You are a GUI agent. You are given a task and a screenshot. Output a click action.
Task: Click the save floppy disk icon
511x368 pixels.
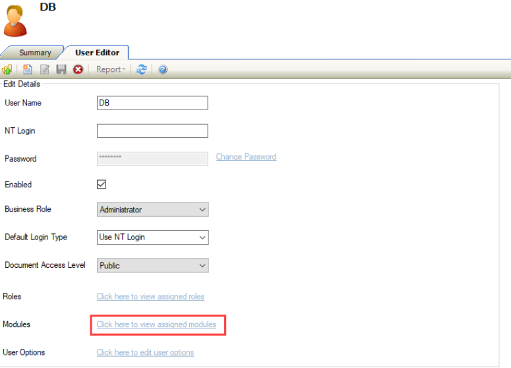click(x=61, y=69)
